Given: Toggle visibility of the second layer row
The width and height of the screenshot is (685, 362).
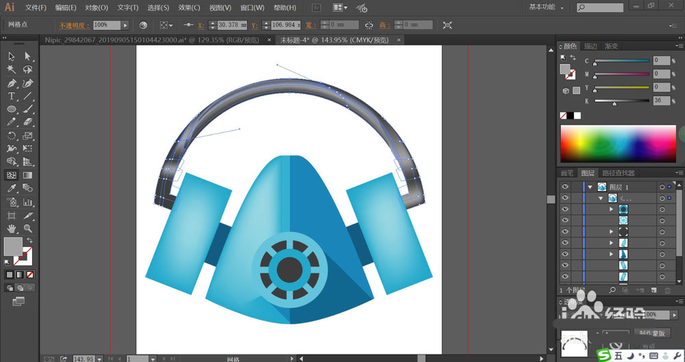Looking at the screenshot, I should 565,198.
